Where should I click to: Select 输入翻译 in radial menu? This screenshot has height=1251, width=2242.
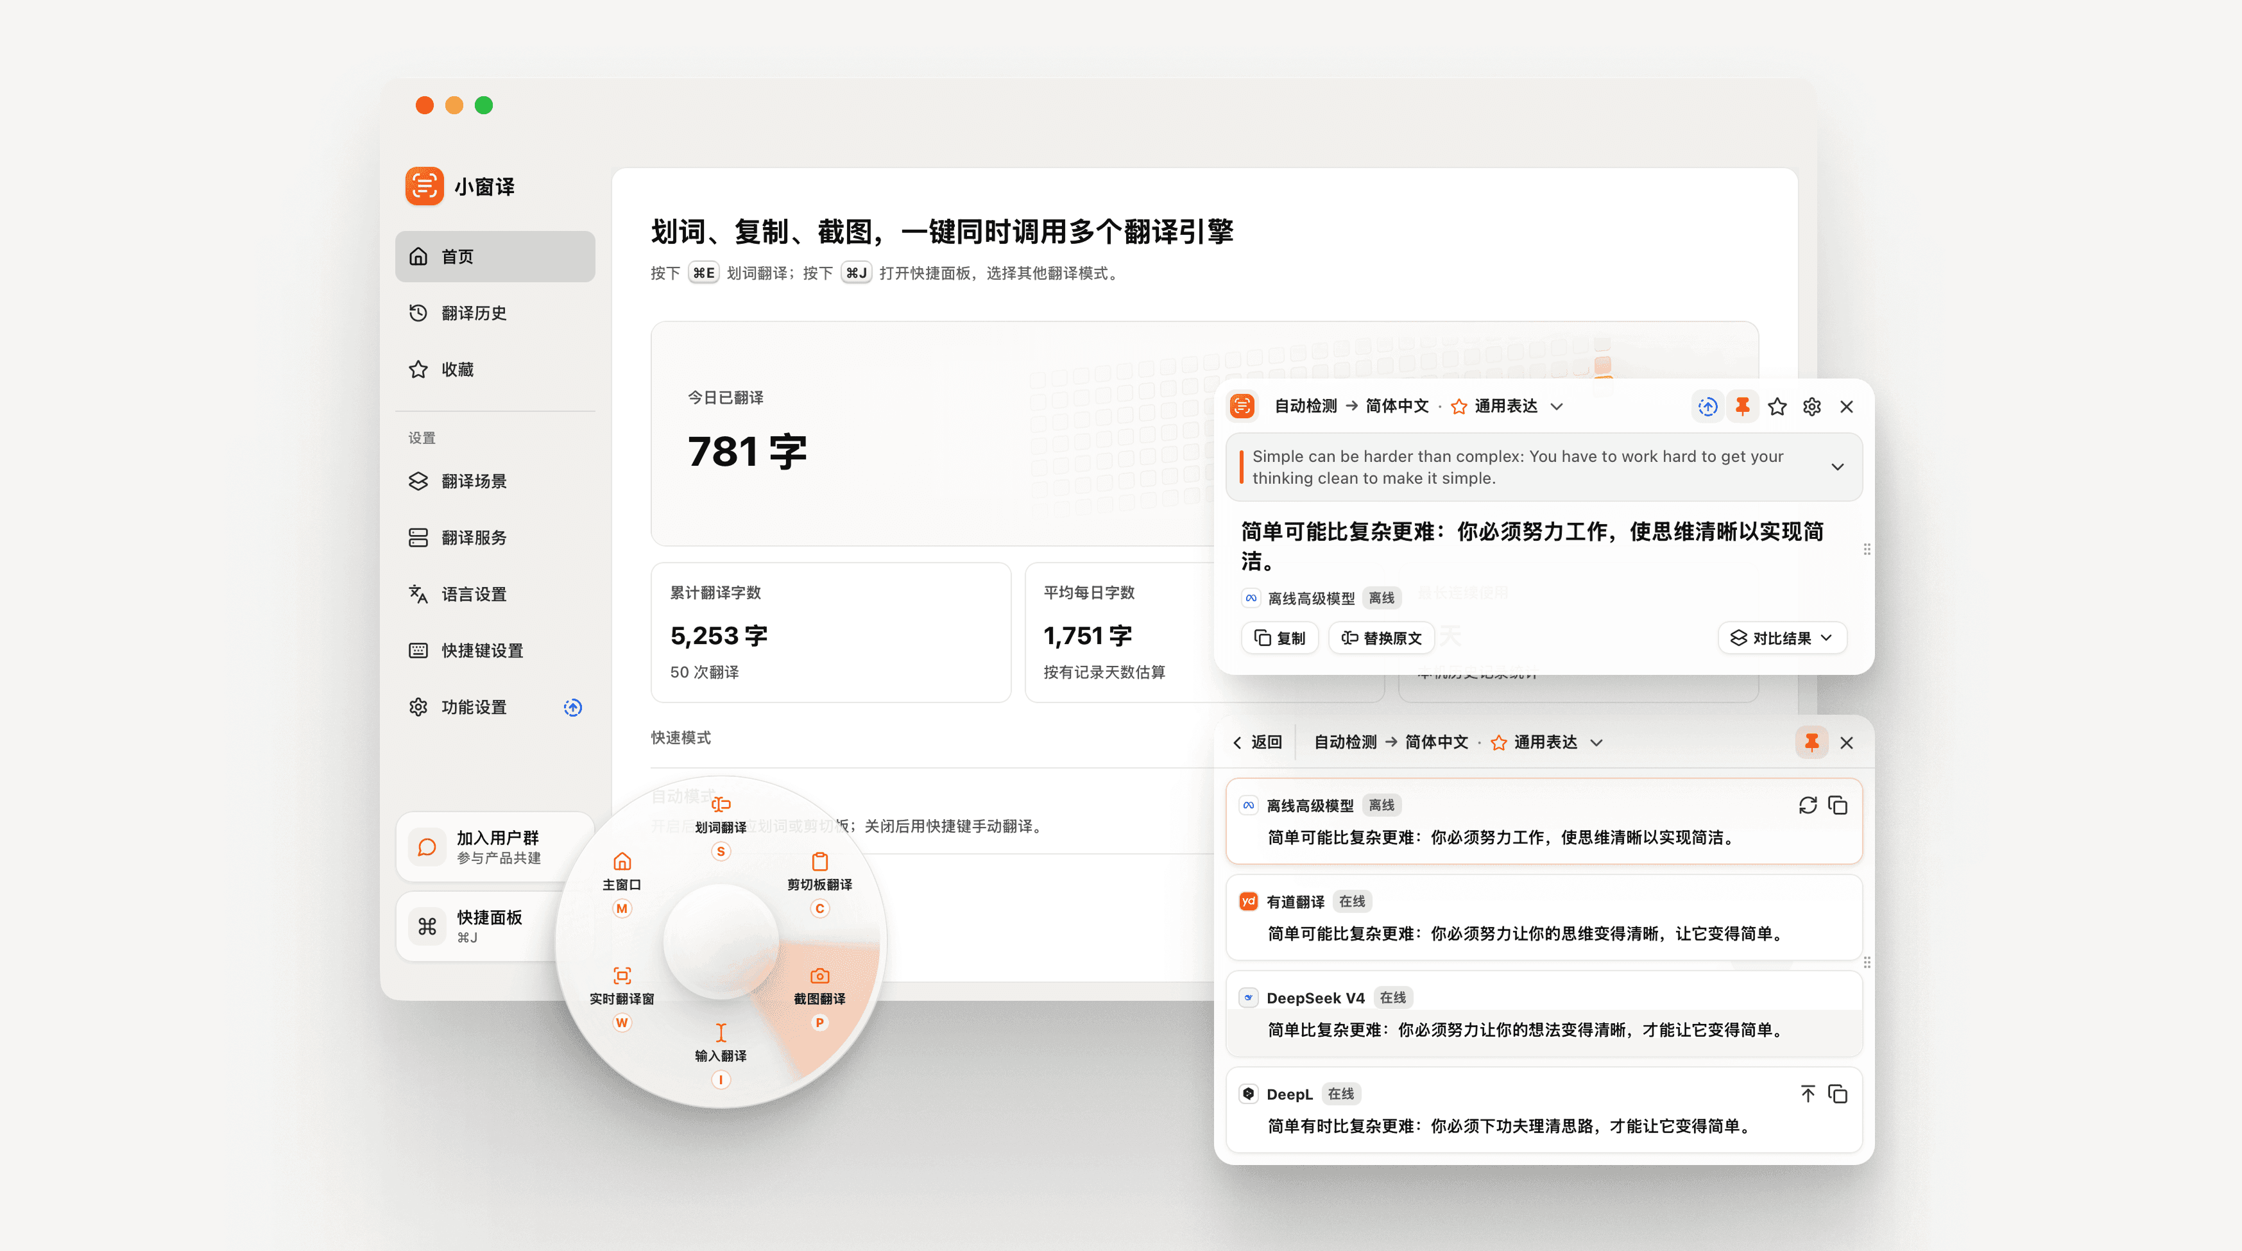721,1055
